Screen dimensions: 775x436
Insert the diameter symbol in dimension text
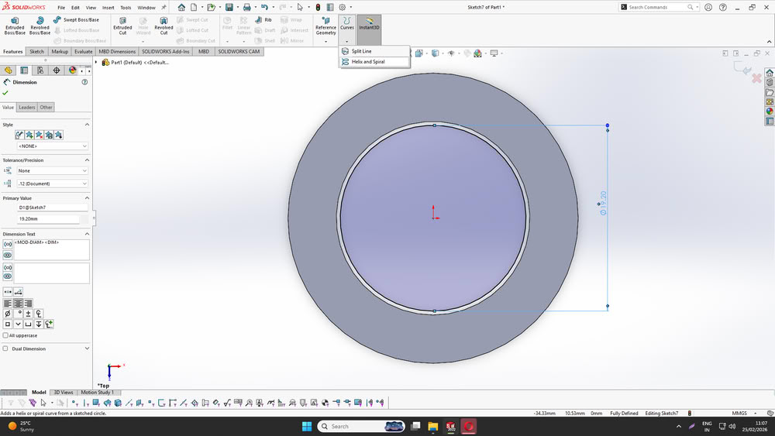[8, 314]
